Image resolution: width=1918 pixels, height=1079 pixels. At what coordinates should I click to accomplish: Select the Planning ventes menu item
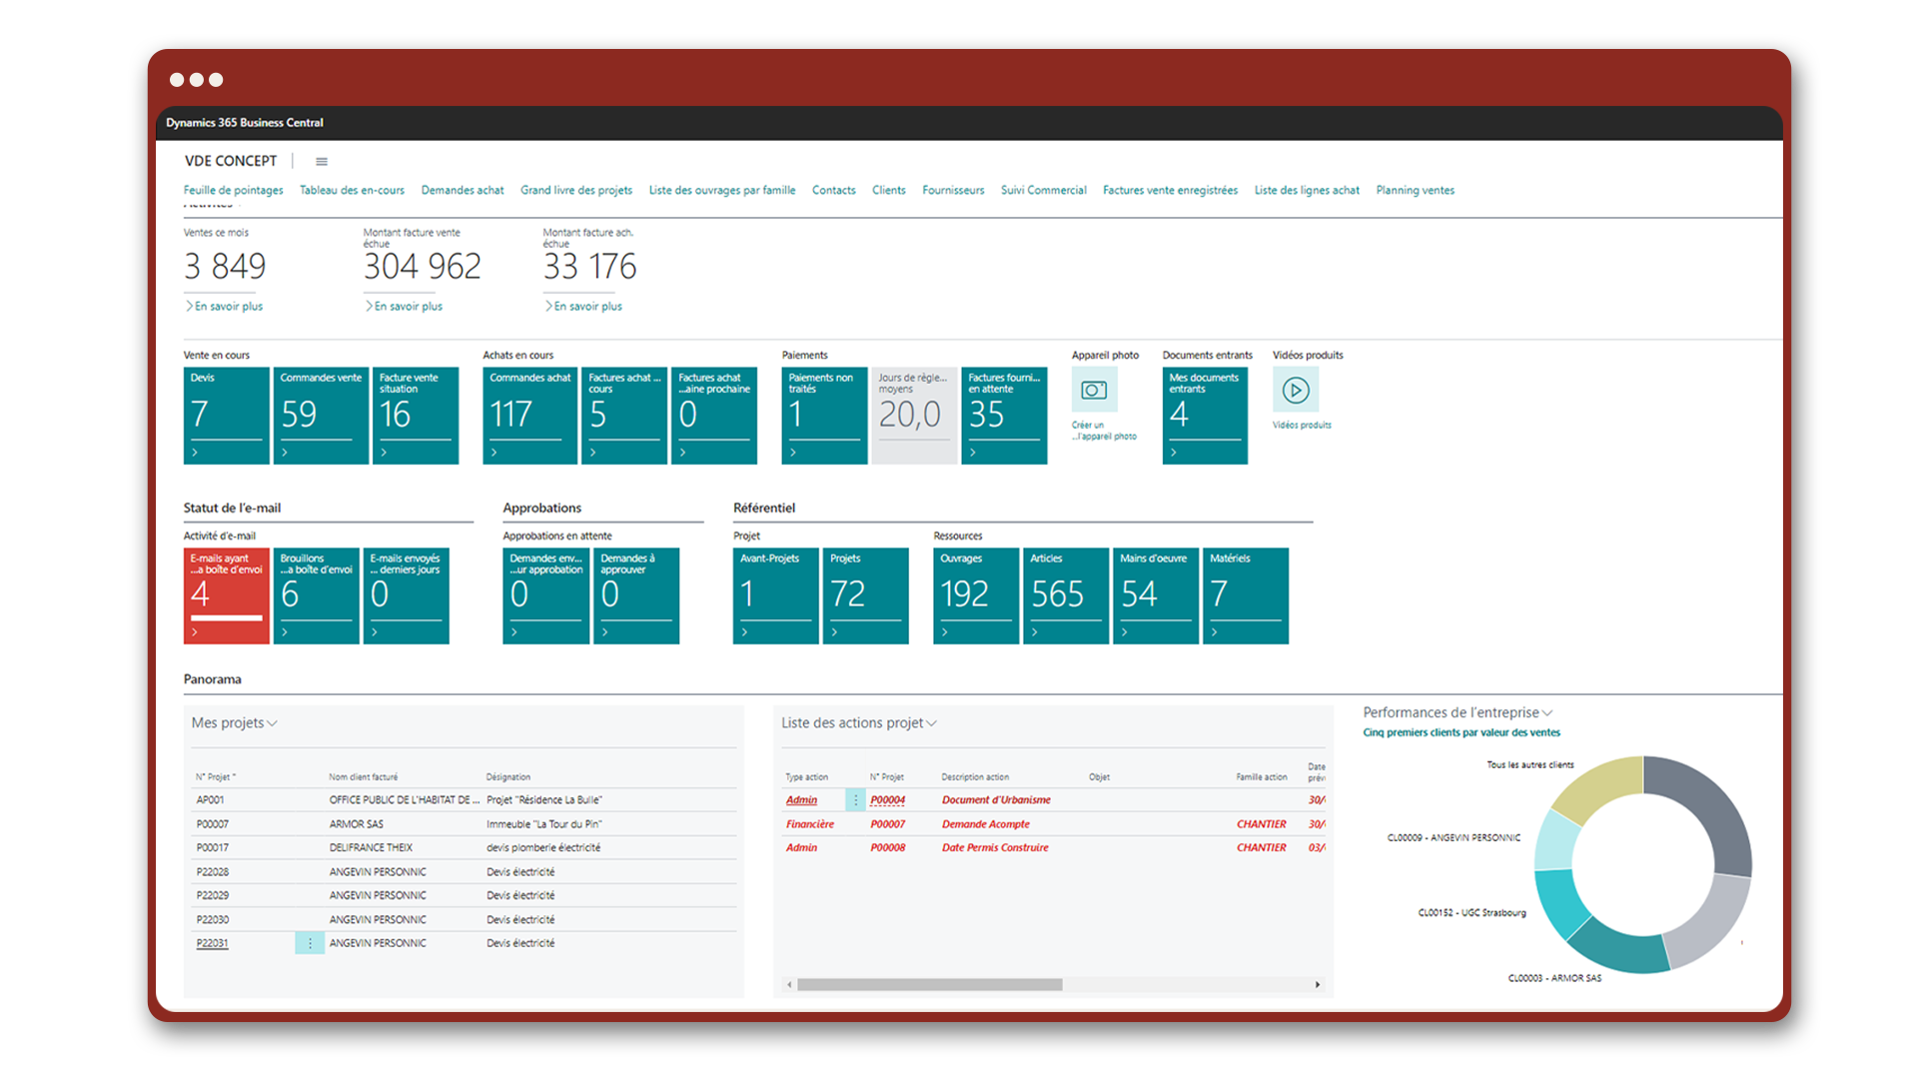1415,191
